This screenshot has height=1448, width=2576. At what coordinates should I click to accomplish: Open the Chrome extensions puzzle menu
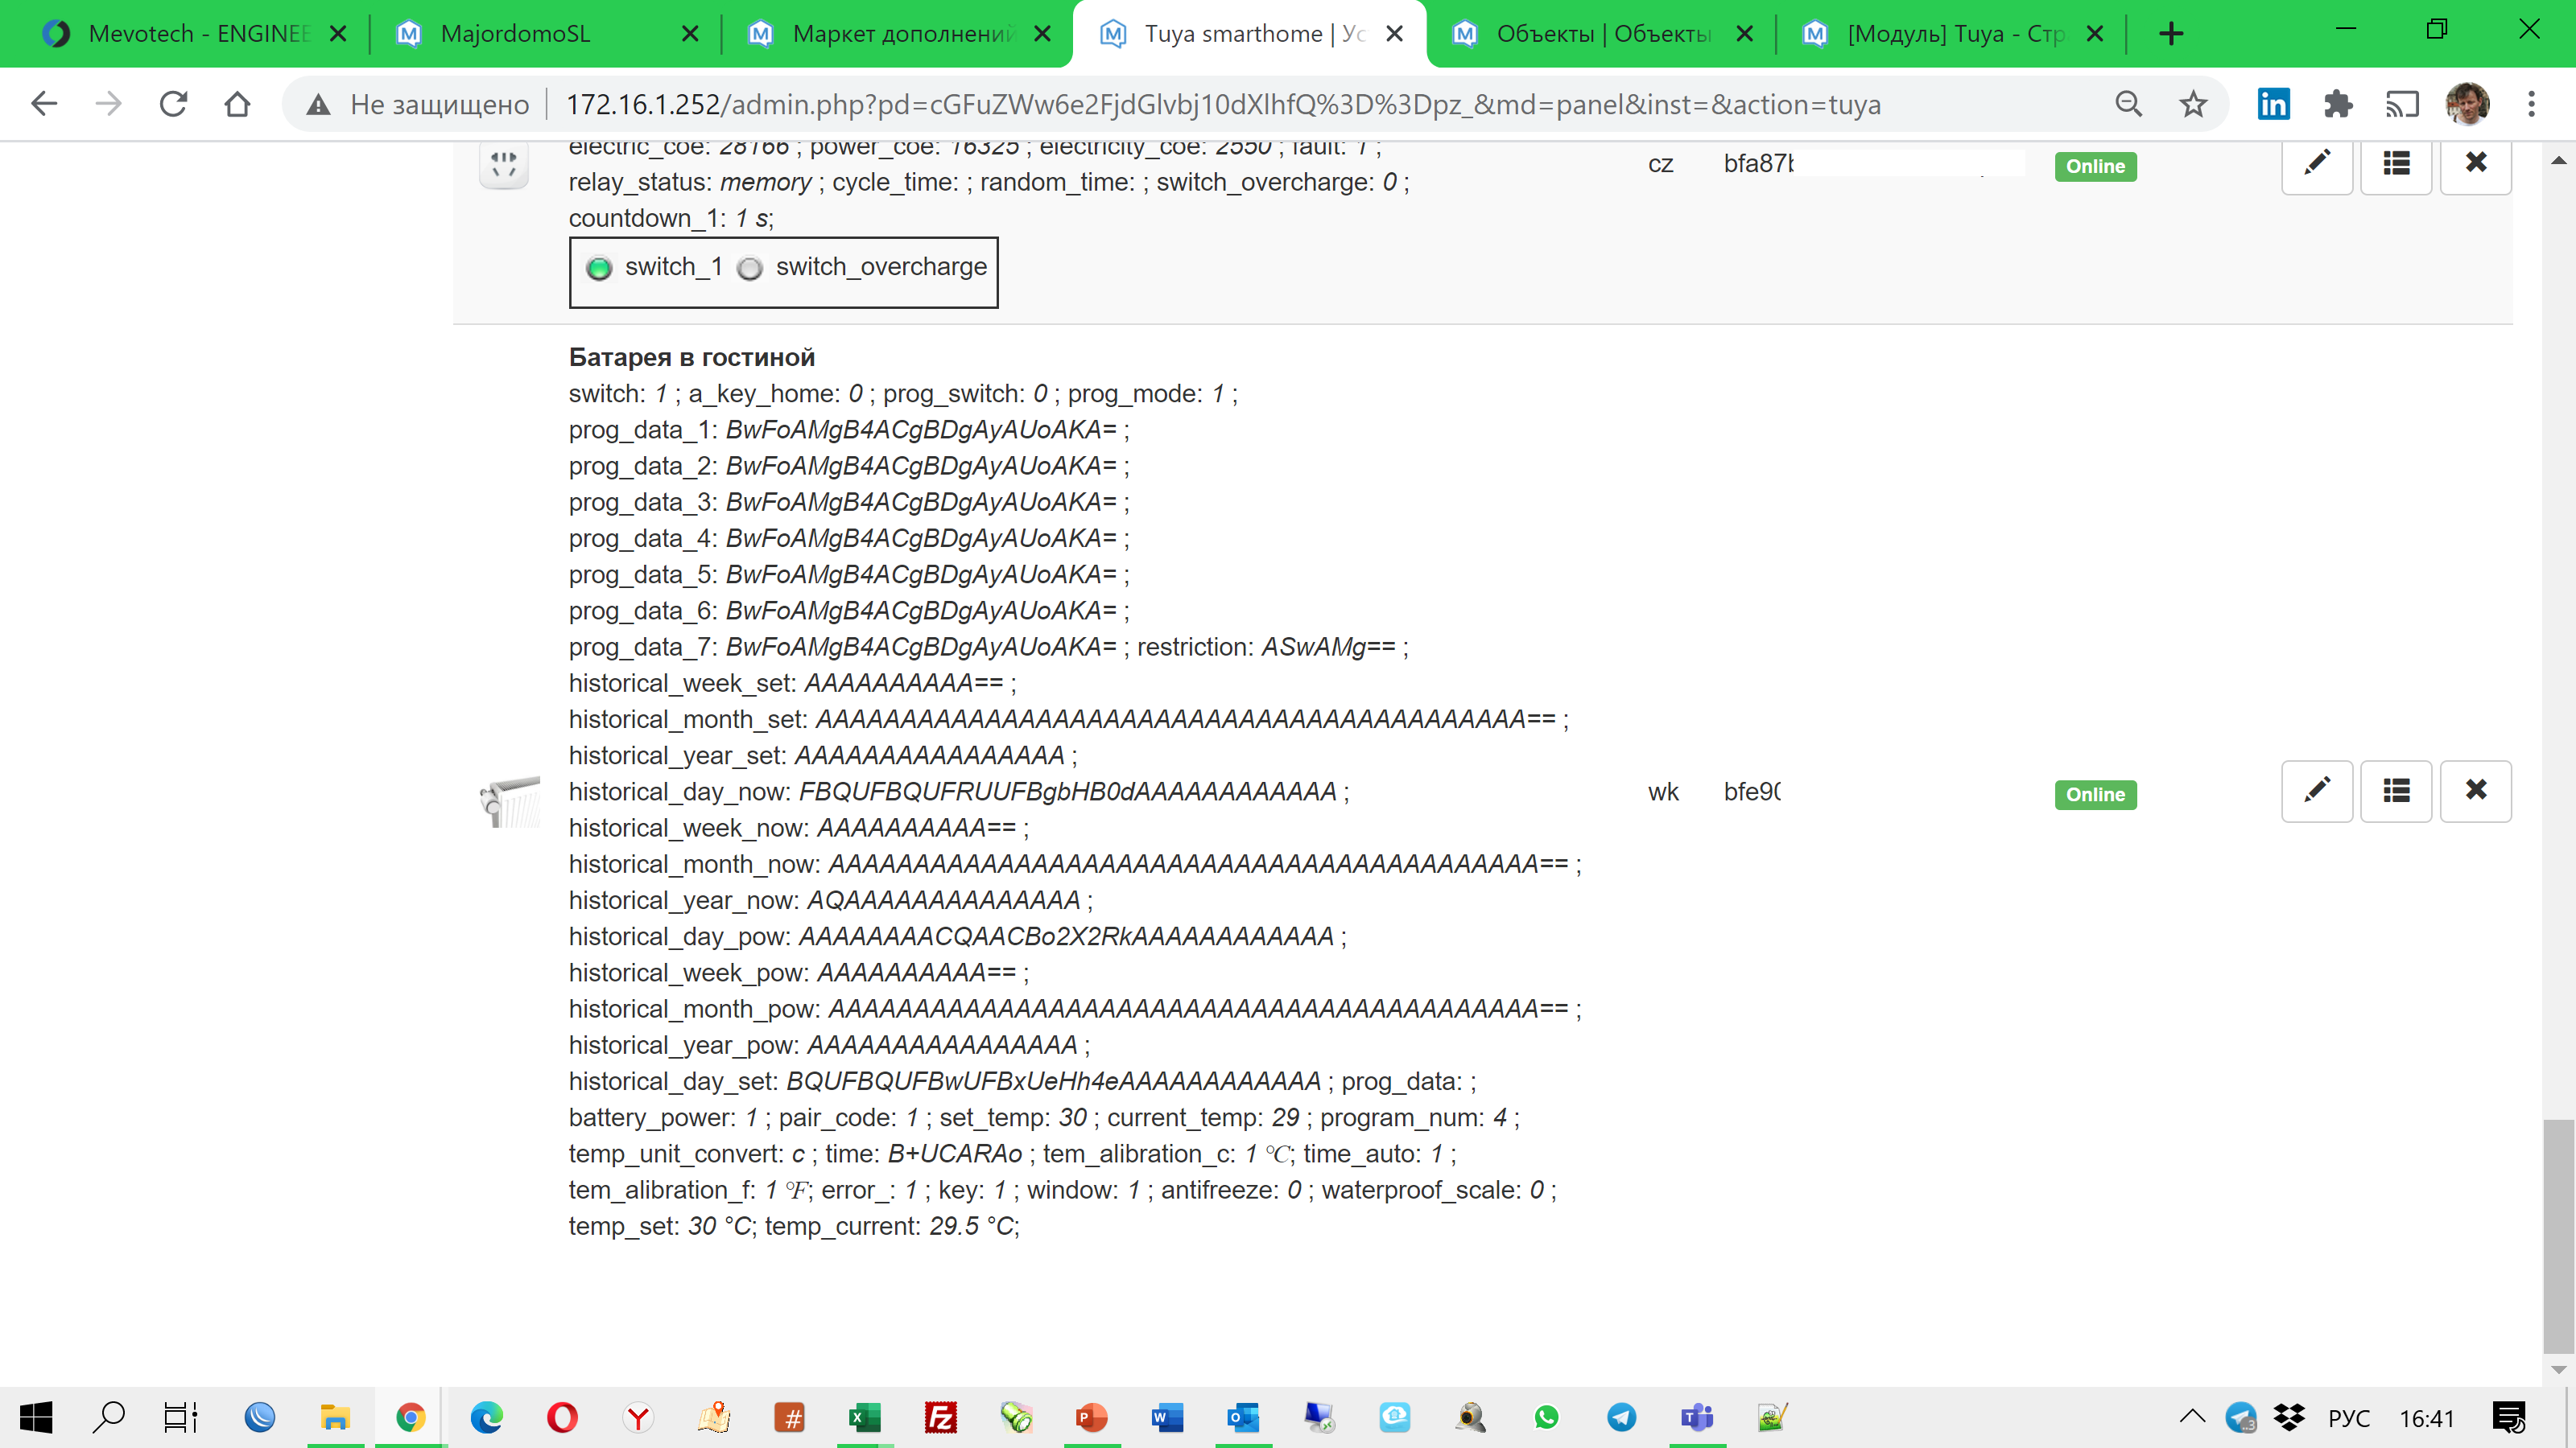tap(2337, 103)
